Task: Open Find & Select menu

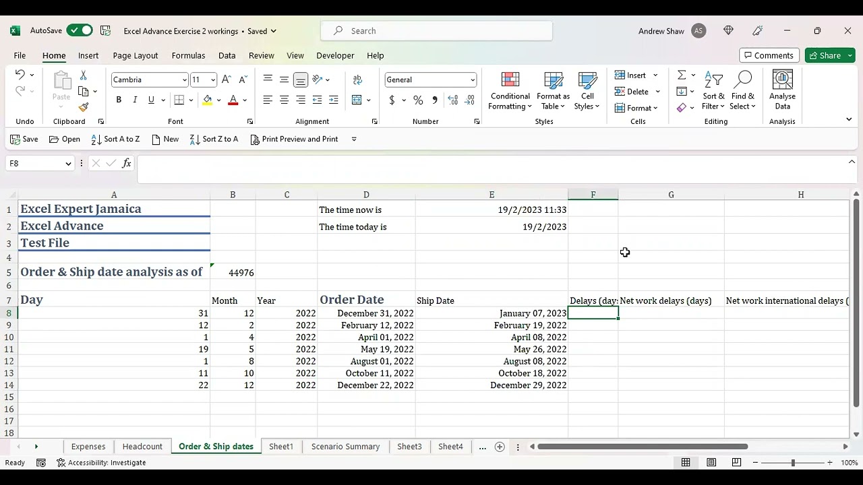Action: (742, 91)
